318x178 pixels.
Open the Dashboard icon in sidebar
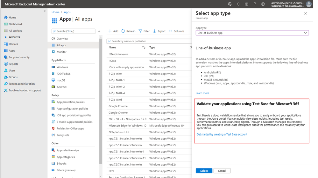(x=6, y=24)
